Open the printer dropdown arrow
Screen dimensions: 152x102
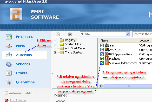pos(76,34)
